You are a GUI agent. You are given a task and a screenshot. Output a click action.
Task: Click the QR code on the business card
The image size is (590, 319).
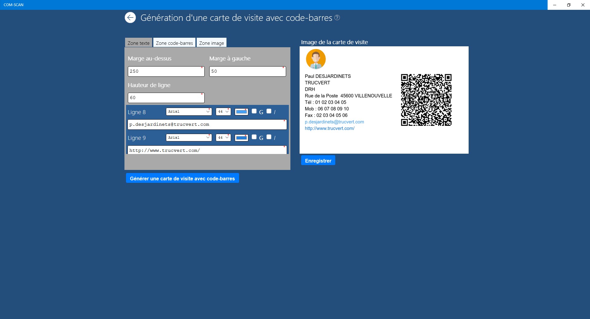(426, 99)
